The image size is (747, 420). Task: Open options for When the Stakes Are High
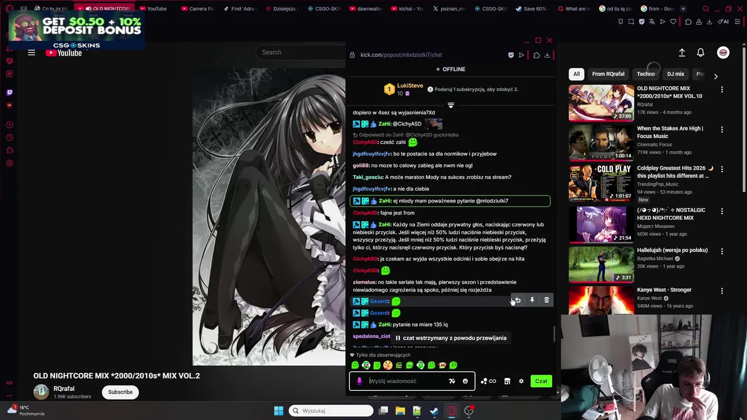pos(722,129)
